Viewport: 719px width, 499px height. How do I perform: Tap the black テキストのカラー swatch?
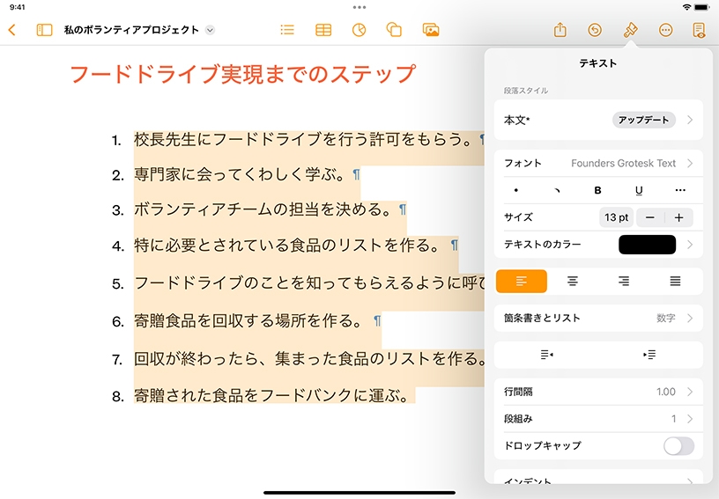tap(647, 245)
